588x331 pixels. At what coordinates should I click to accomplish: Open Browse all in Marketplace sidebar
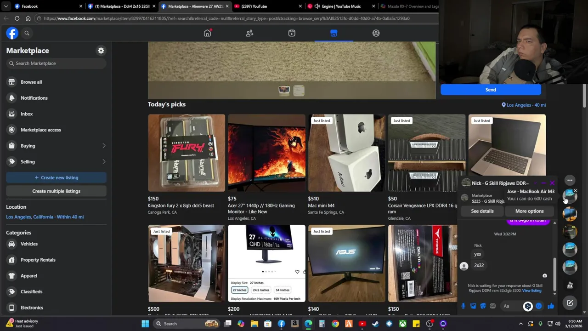tap(57, 82)
